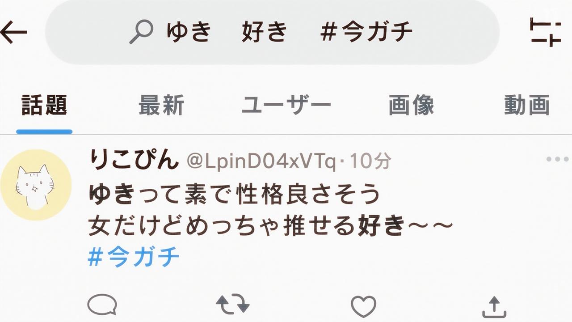Click the @LpinD04xVTq handle
The width and height of the screenshot is (572, 322).
(x=261, y=161)
